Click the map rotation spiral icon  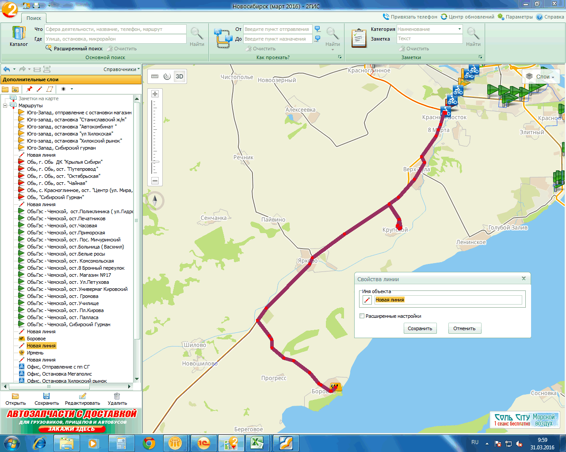tap(167, 76)
